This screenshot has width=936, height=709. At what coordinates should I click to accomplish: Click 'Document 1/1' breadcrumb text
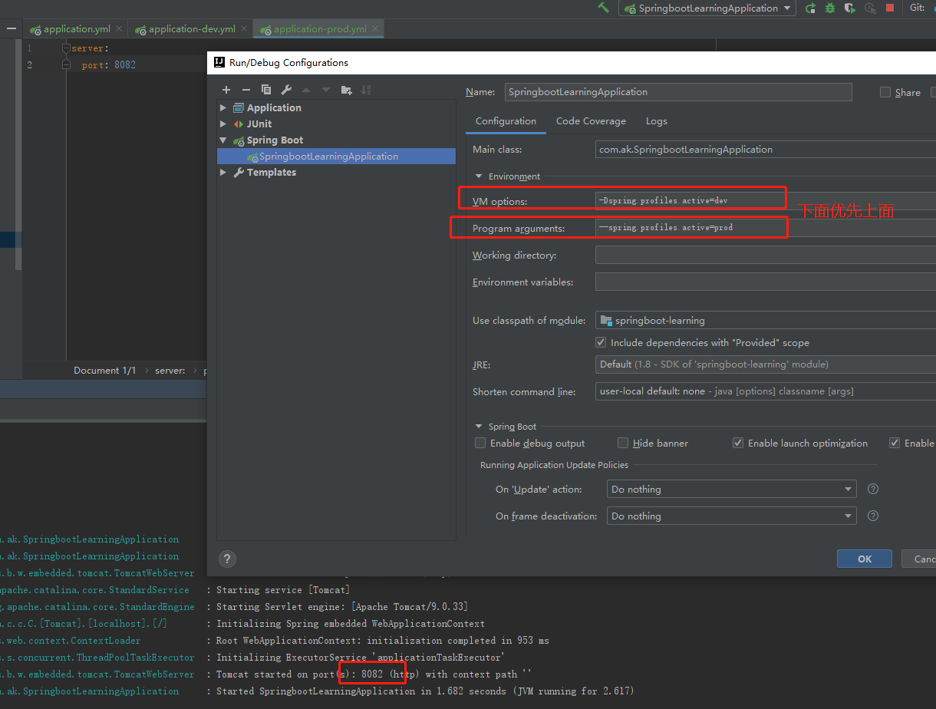[104, 370]
